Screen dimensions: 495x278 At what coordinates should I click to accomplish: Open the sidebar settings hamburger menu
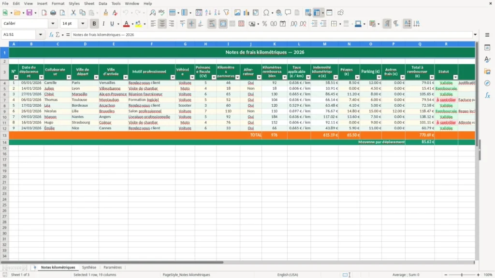[487, 35]
